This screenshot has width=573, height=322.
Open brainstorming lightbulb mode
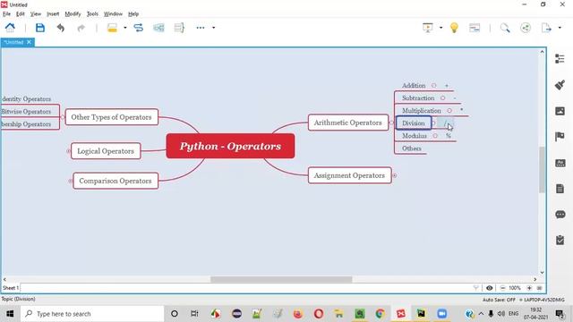pyautogui.click(x=454, y=28)
